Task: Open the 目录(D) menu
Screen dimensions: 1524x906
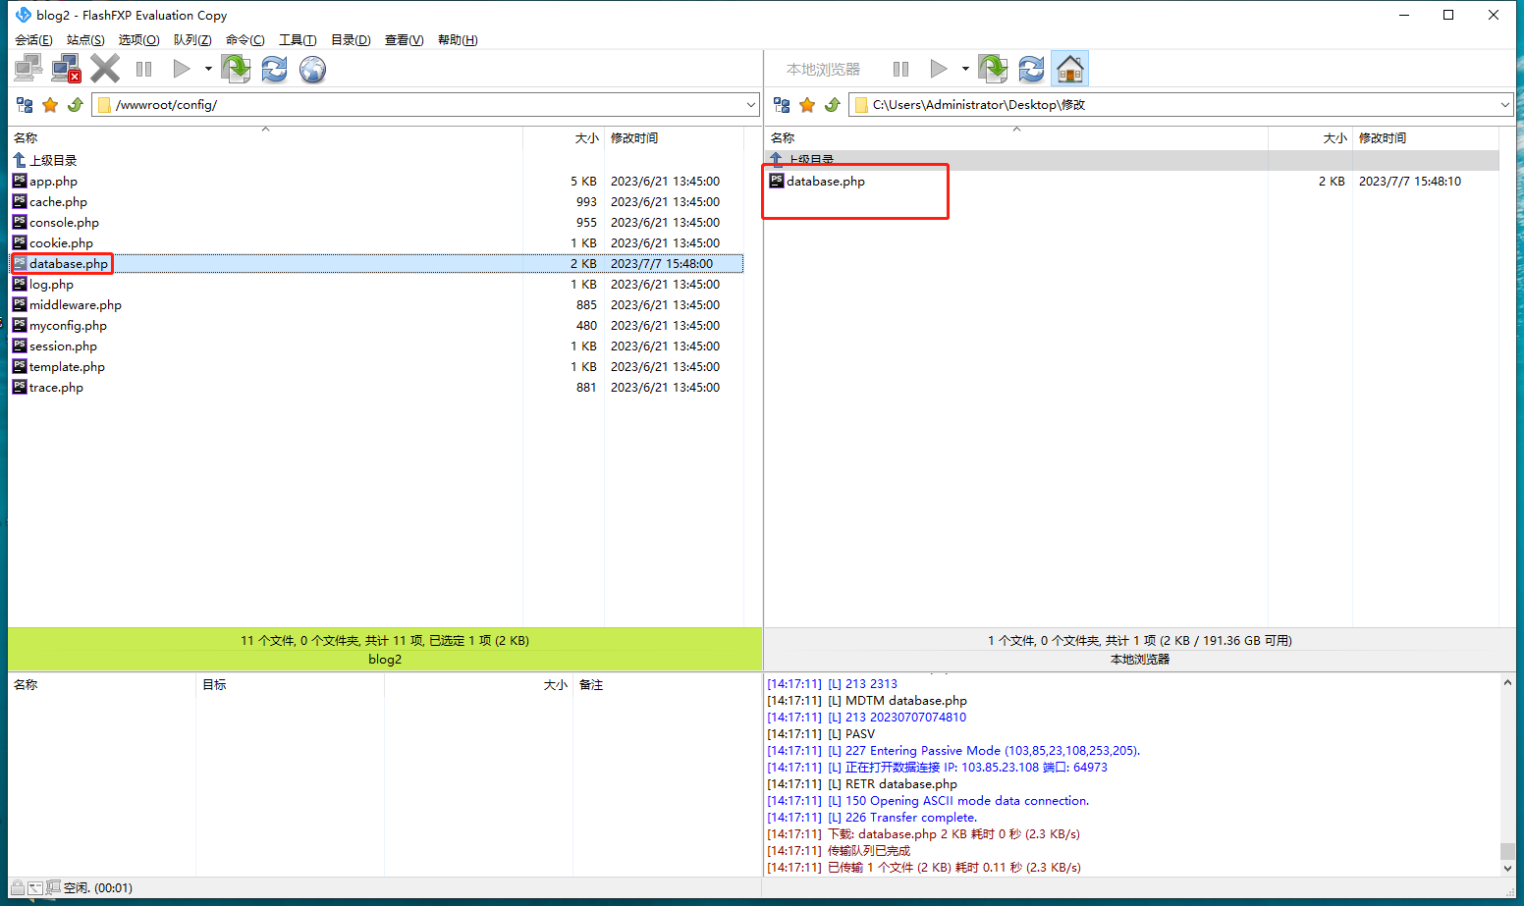Action: point(351,40)
